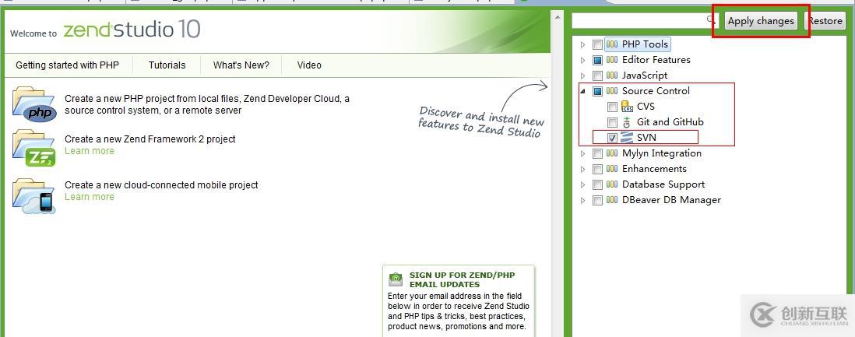Check the JavaScript checkbox
This screenshot has height=337, width=855.
(x=597, y=75)
